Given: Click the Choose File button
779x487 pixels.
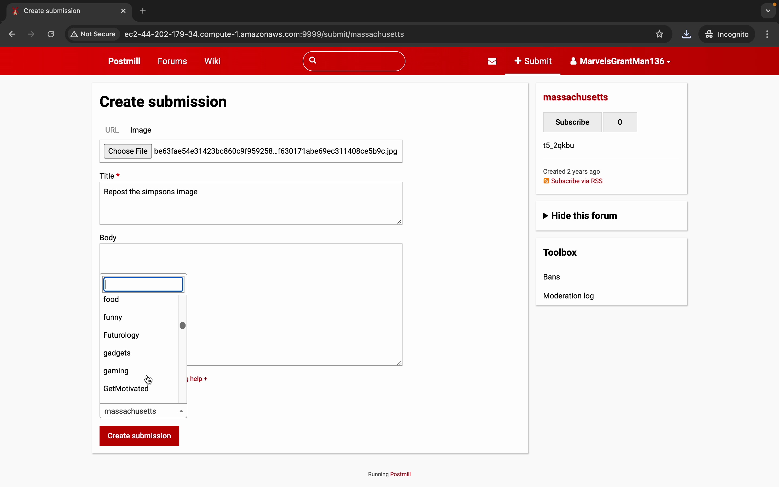Looking at the screenshot, I should click(x=128, y=151).
